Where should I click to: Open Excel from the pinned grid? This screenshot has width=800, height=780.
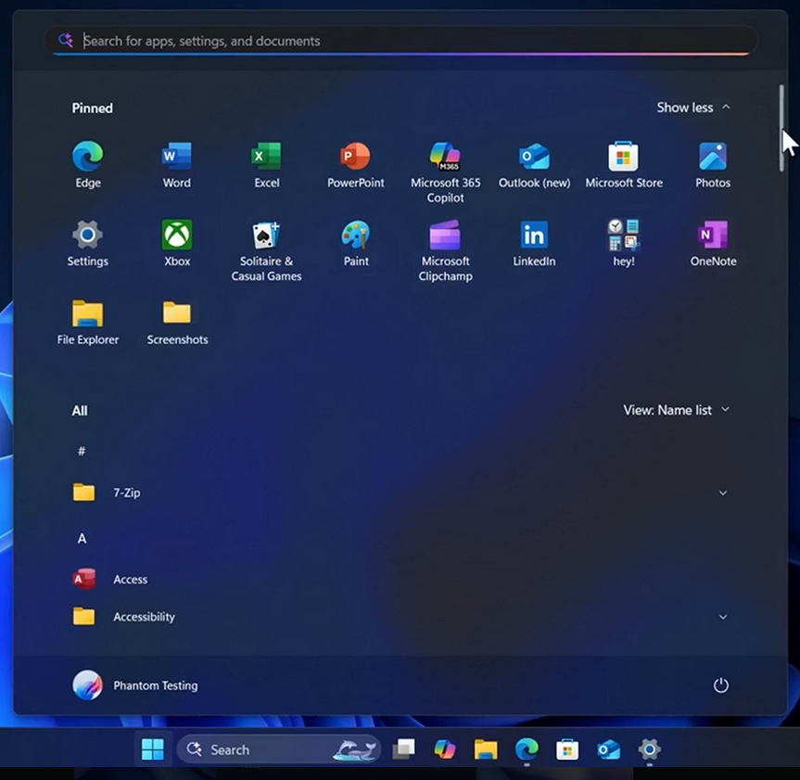266,165
